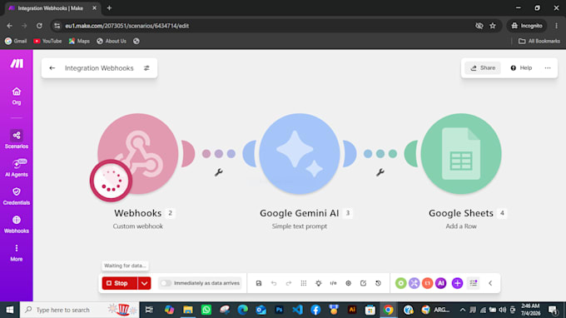Go back using the arrow beside the scenario name
The height and width of the screenshot is (318, 566).
tap(52, 68)
